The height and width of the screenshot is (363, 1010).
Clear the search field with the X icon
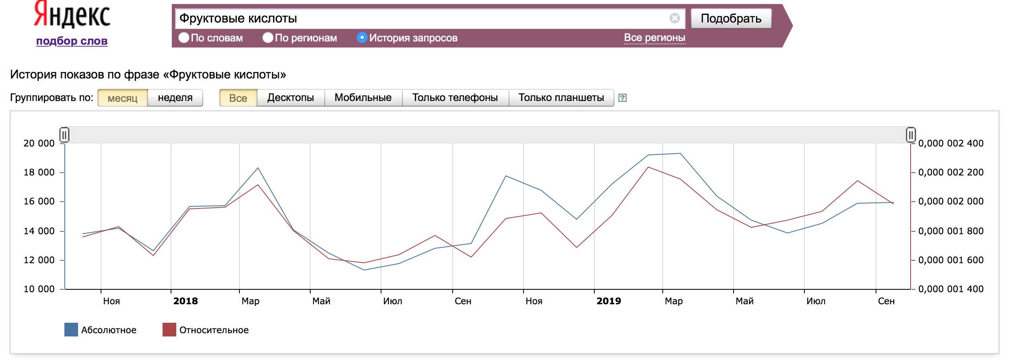point(675,18)
